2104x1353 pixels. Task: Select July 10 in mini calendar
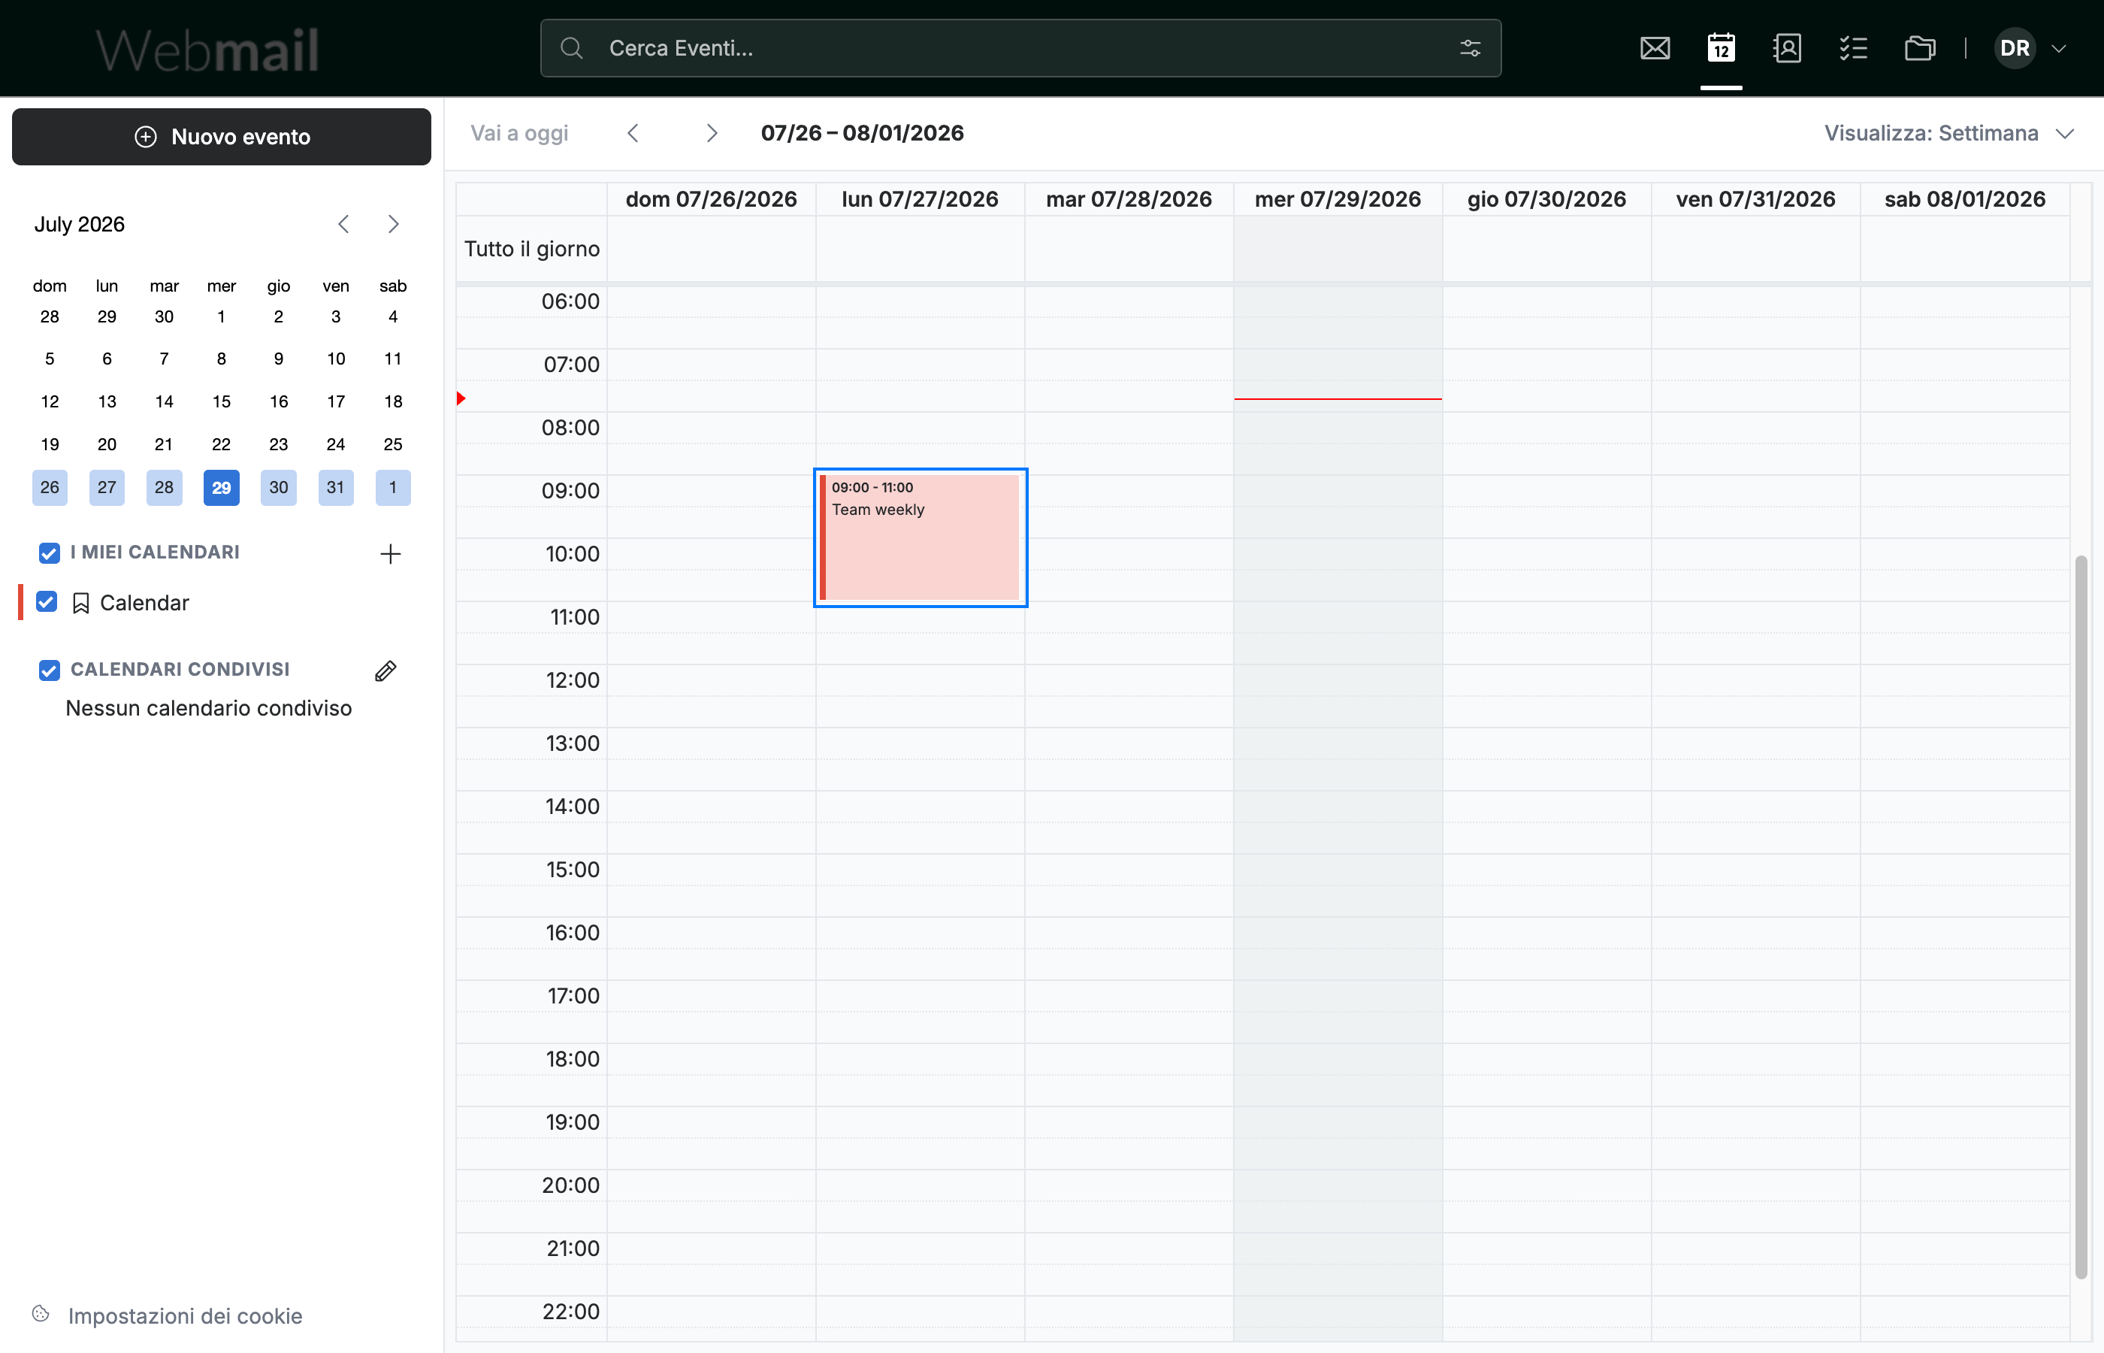coord(335,359)
